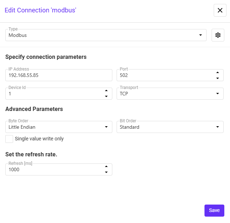
Task: Expand the Bit Order Standard dropdown
Action: pos(170,127)
